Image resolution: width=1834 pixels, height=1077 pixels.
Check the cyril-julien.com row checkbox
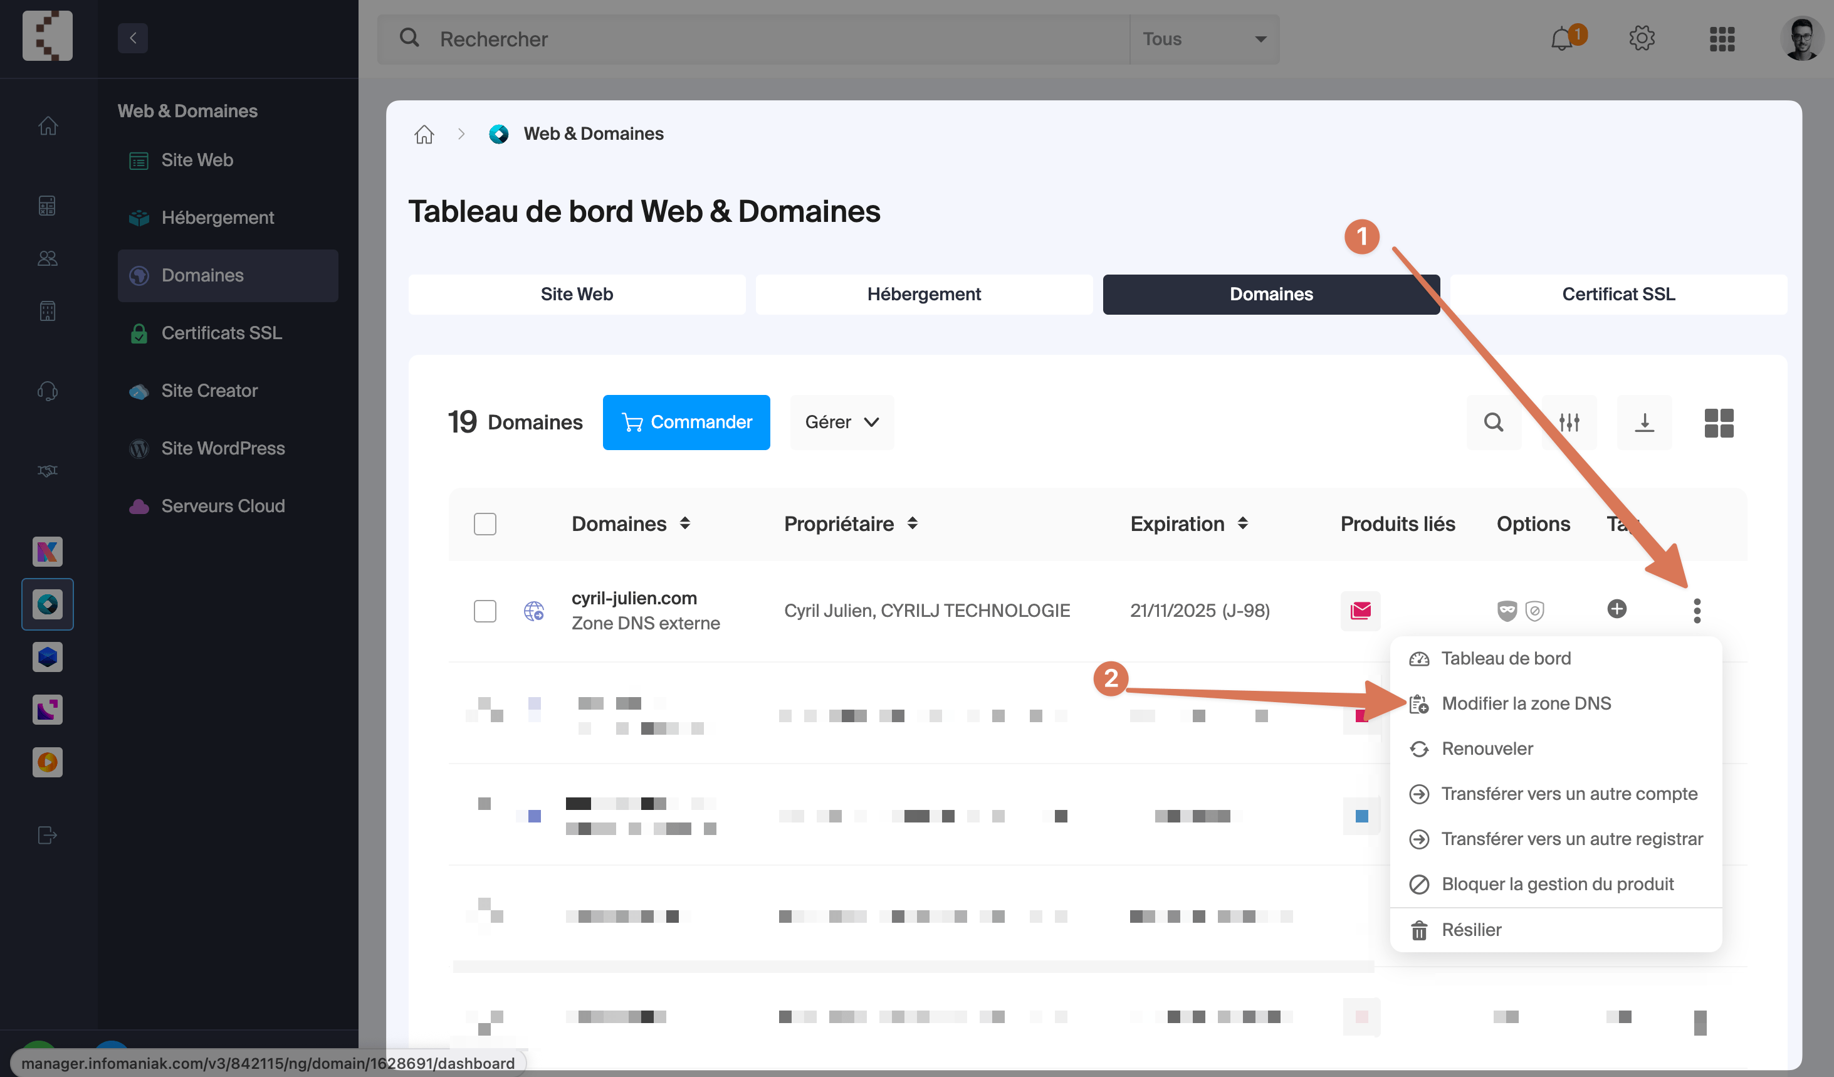click(485, 611)
